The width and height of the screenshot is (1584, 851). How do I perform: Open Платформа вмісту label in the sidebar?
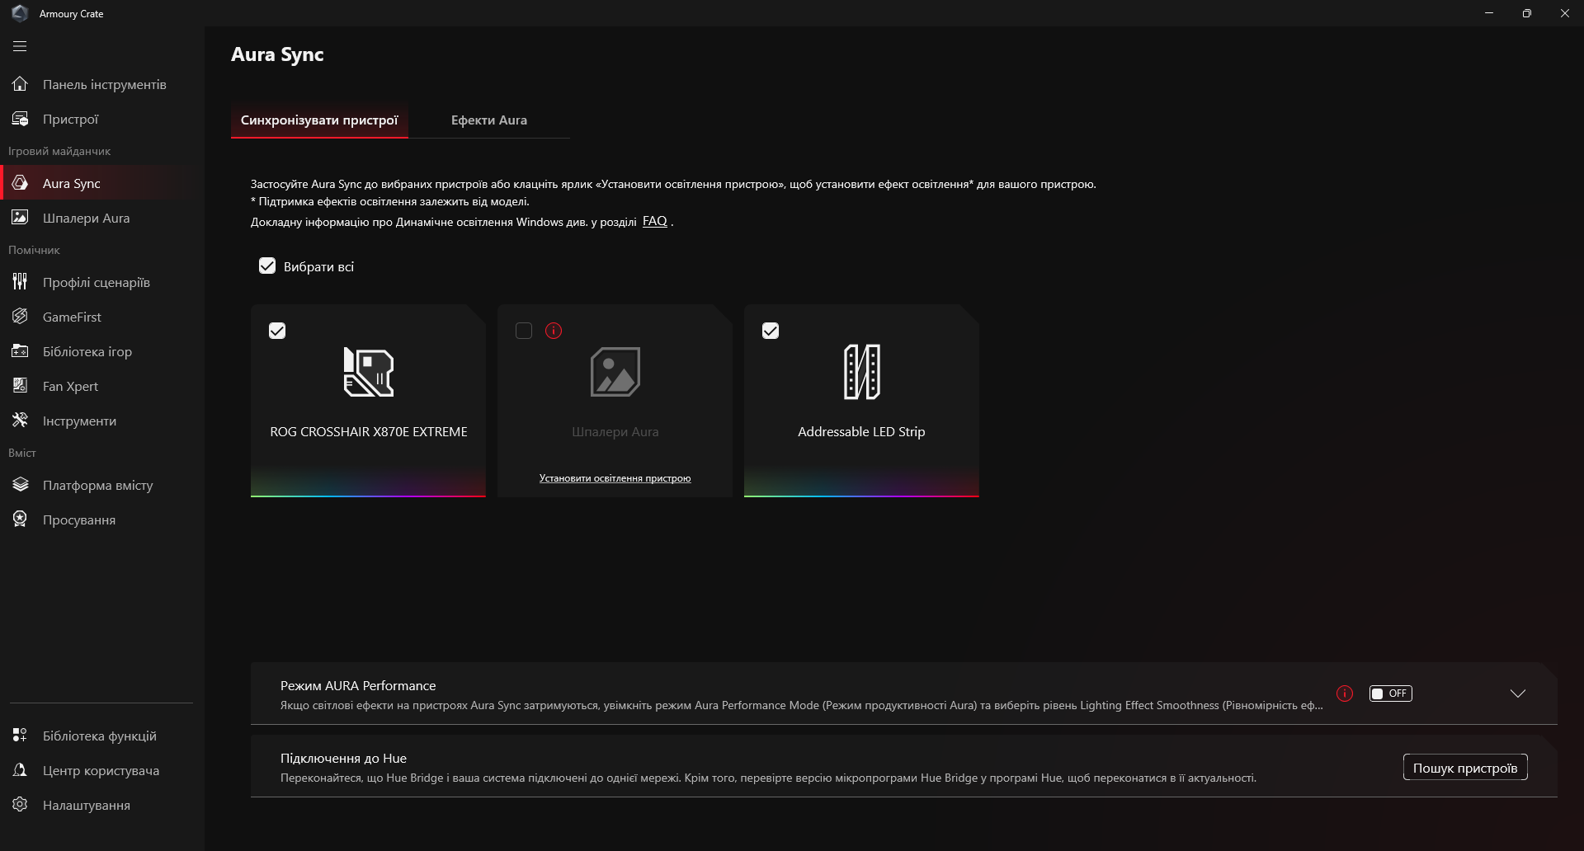97,485
